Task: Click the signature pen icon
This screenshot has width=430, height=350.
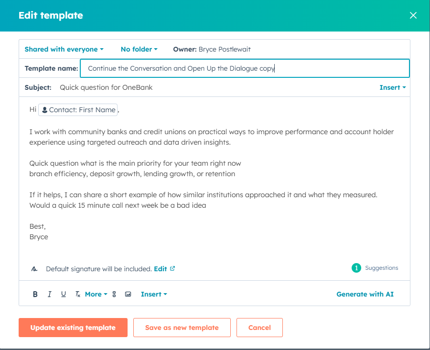Action: pyautogui.click(x=33, y=268)
